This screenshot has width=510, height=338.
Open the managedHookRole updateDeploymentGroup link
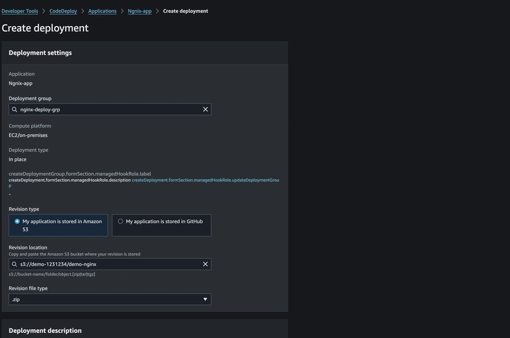(x=205, y=180)
